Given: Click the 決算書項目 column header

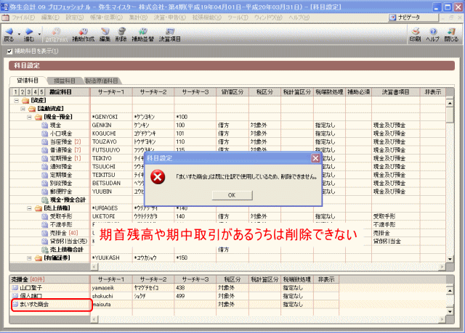Looking at the screenshot, I should pos(395,92).
